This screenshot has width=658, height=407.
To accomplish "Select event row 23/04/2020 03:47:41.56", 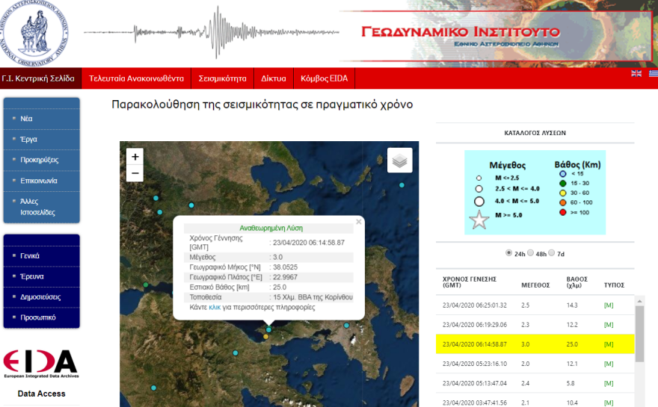I will click(x=535, y=401).
